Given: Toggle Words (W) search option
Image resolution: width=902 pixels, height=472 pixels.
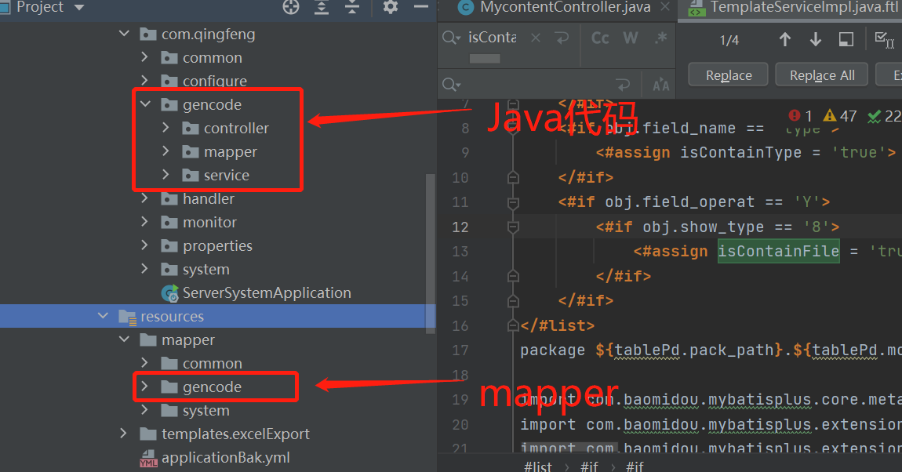Looking at the screenshot, I should pos(631,38).
